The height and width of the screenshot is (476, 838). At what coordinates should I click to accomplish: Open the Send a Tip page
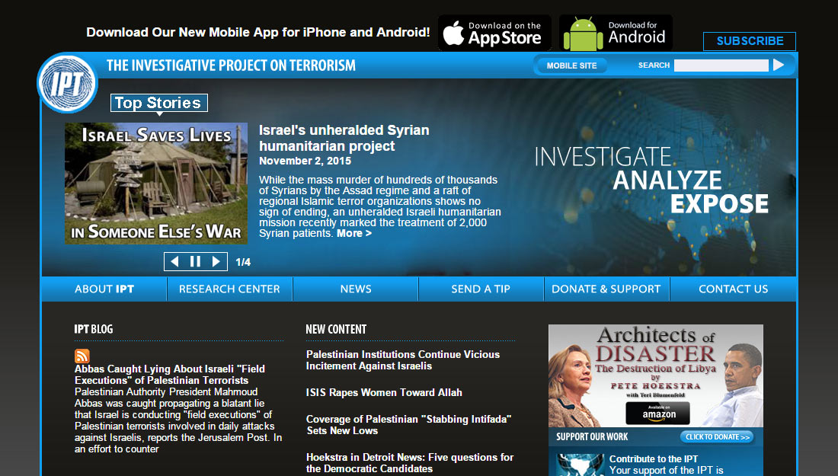(481, 289)
